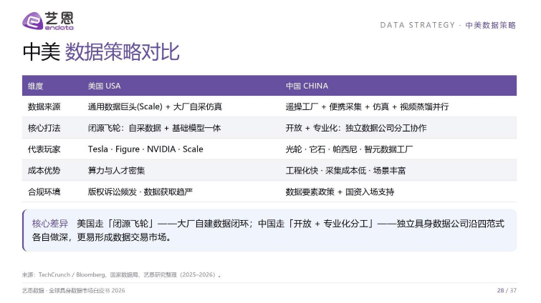Viewport: 541px width, 303px height.
Task: Click cell '通用数据巨头(Scale) + 大厂自采仿真'
Action: 155,107
